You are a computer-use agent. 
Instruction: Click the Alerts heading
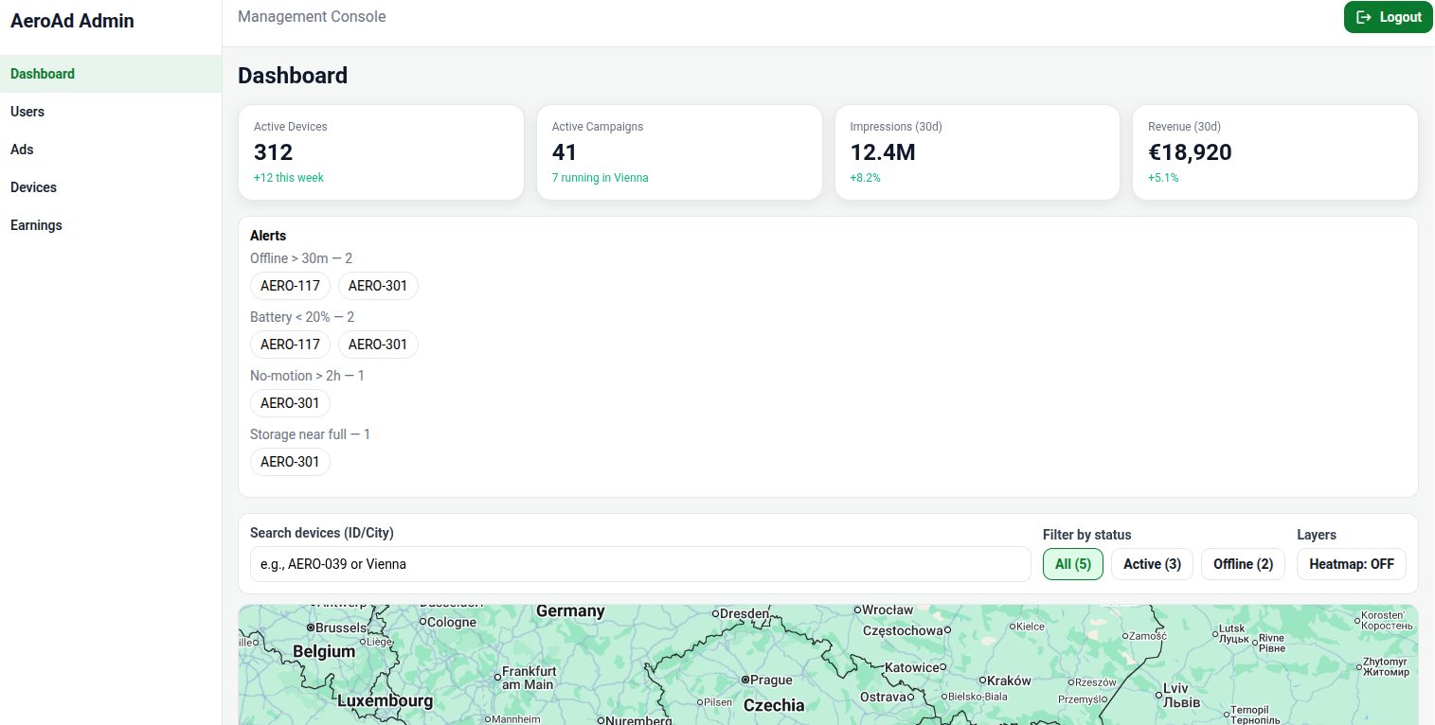268,236
